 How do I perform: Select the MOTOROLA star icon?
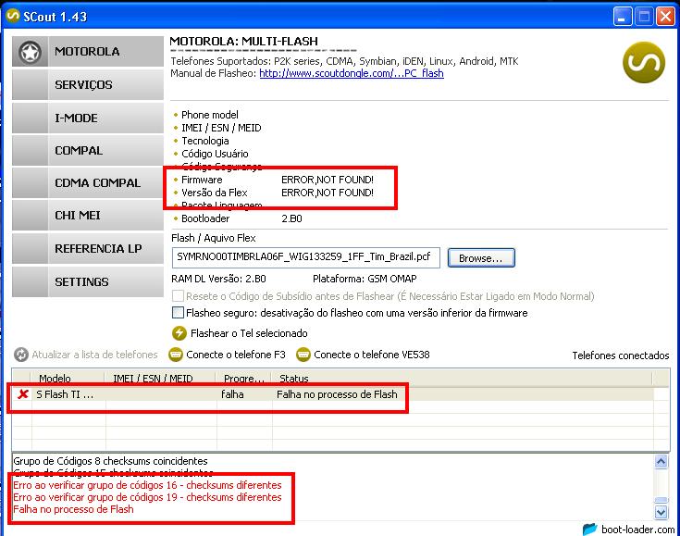(x=30, y=52)
